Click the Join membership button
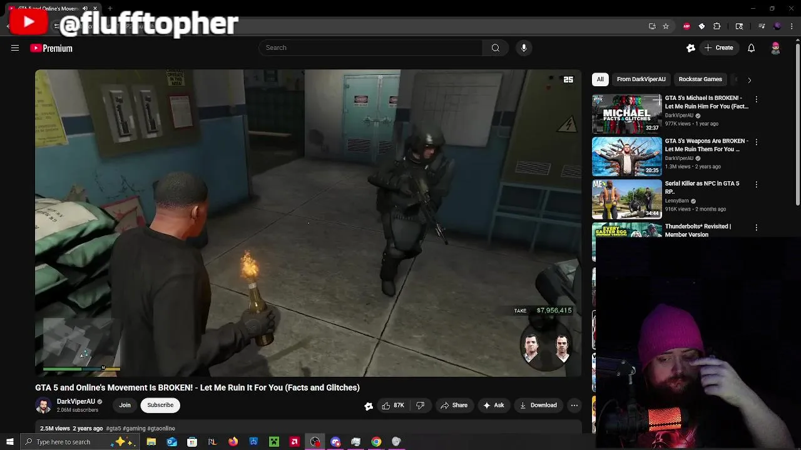 125,405
